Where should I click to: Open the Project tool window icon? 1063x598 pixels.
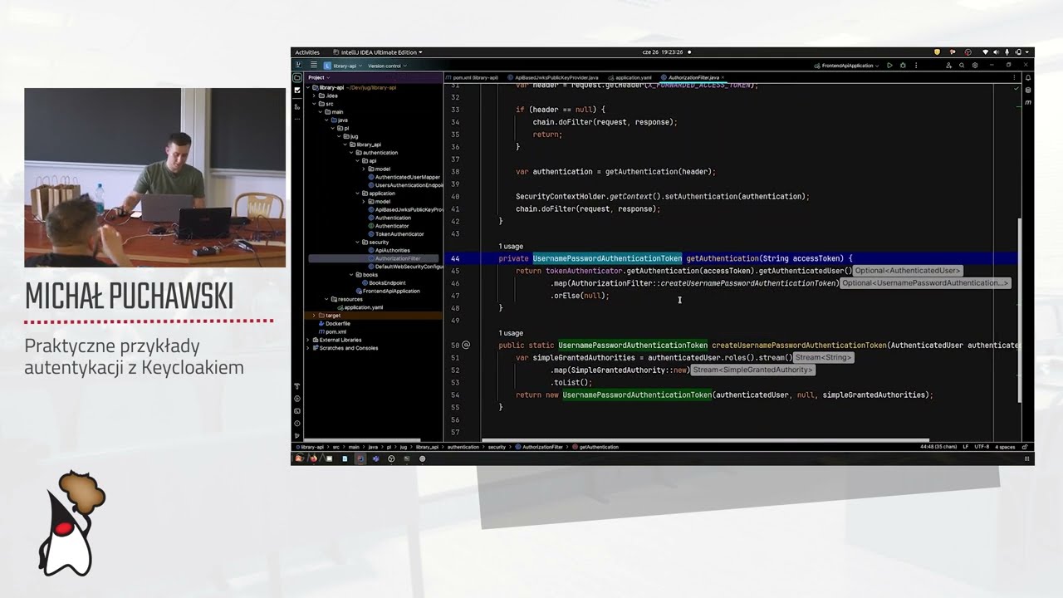(297, 77)
